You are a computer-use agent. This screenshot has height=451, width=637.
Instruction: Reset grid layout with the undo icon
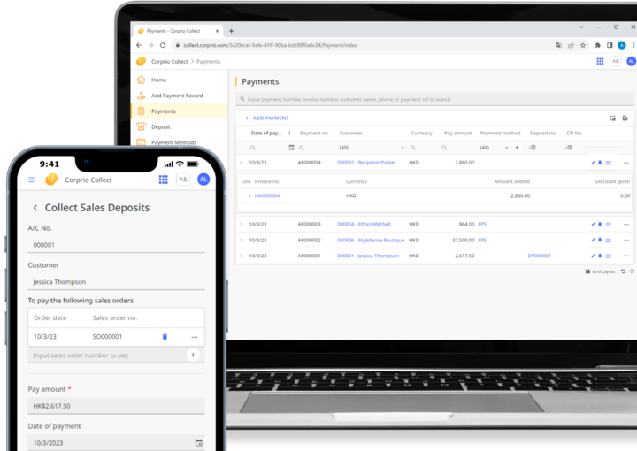pos(623,271)
